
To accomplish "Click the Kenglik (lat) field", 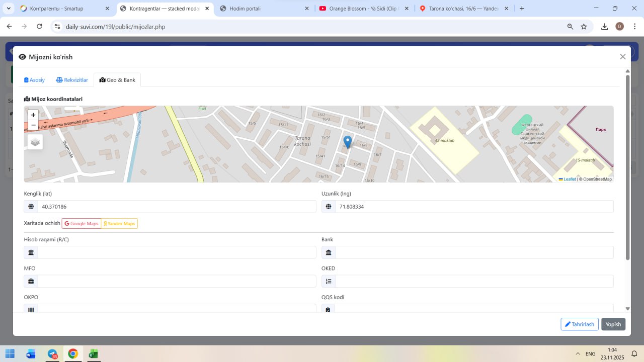I will [x=176, y=207].
